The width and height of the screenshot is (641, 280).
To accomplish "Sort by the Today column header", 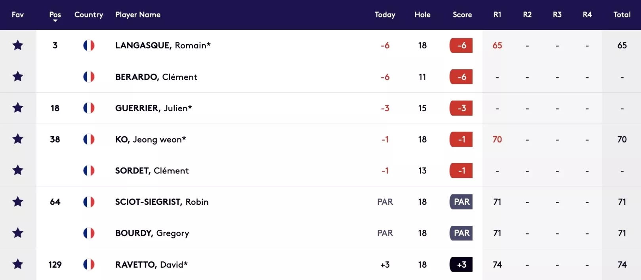I will pos(385,15).
